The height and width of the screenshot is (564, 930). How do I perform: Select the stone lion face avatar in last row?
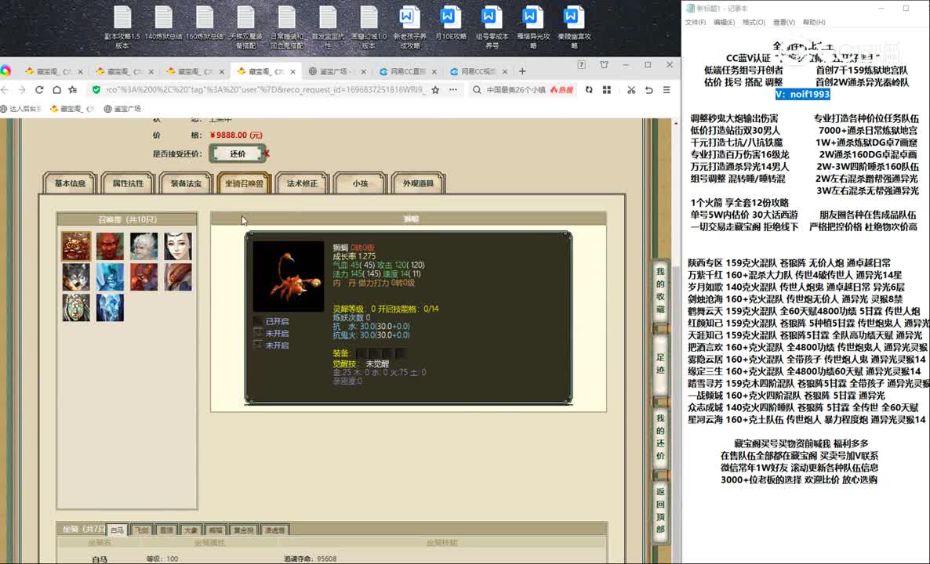coord(77,308)
